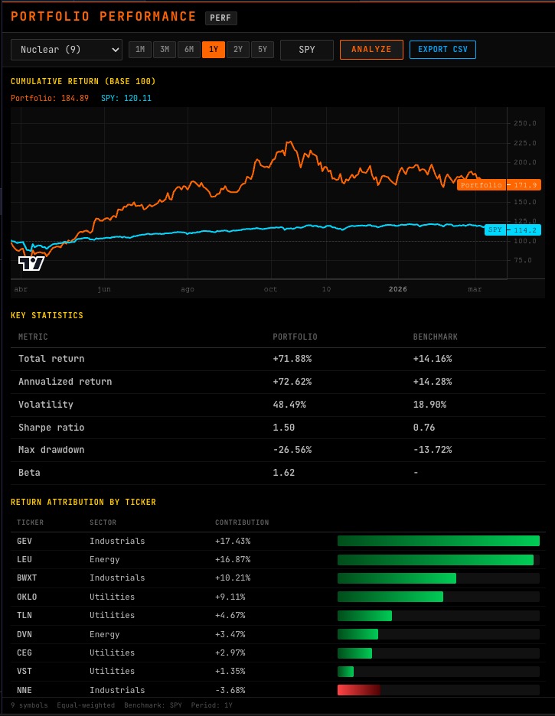Click the ANALYZE button
The height and width of the screenshot is (716, 555).
click(371, 49)
